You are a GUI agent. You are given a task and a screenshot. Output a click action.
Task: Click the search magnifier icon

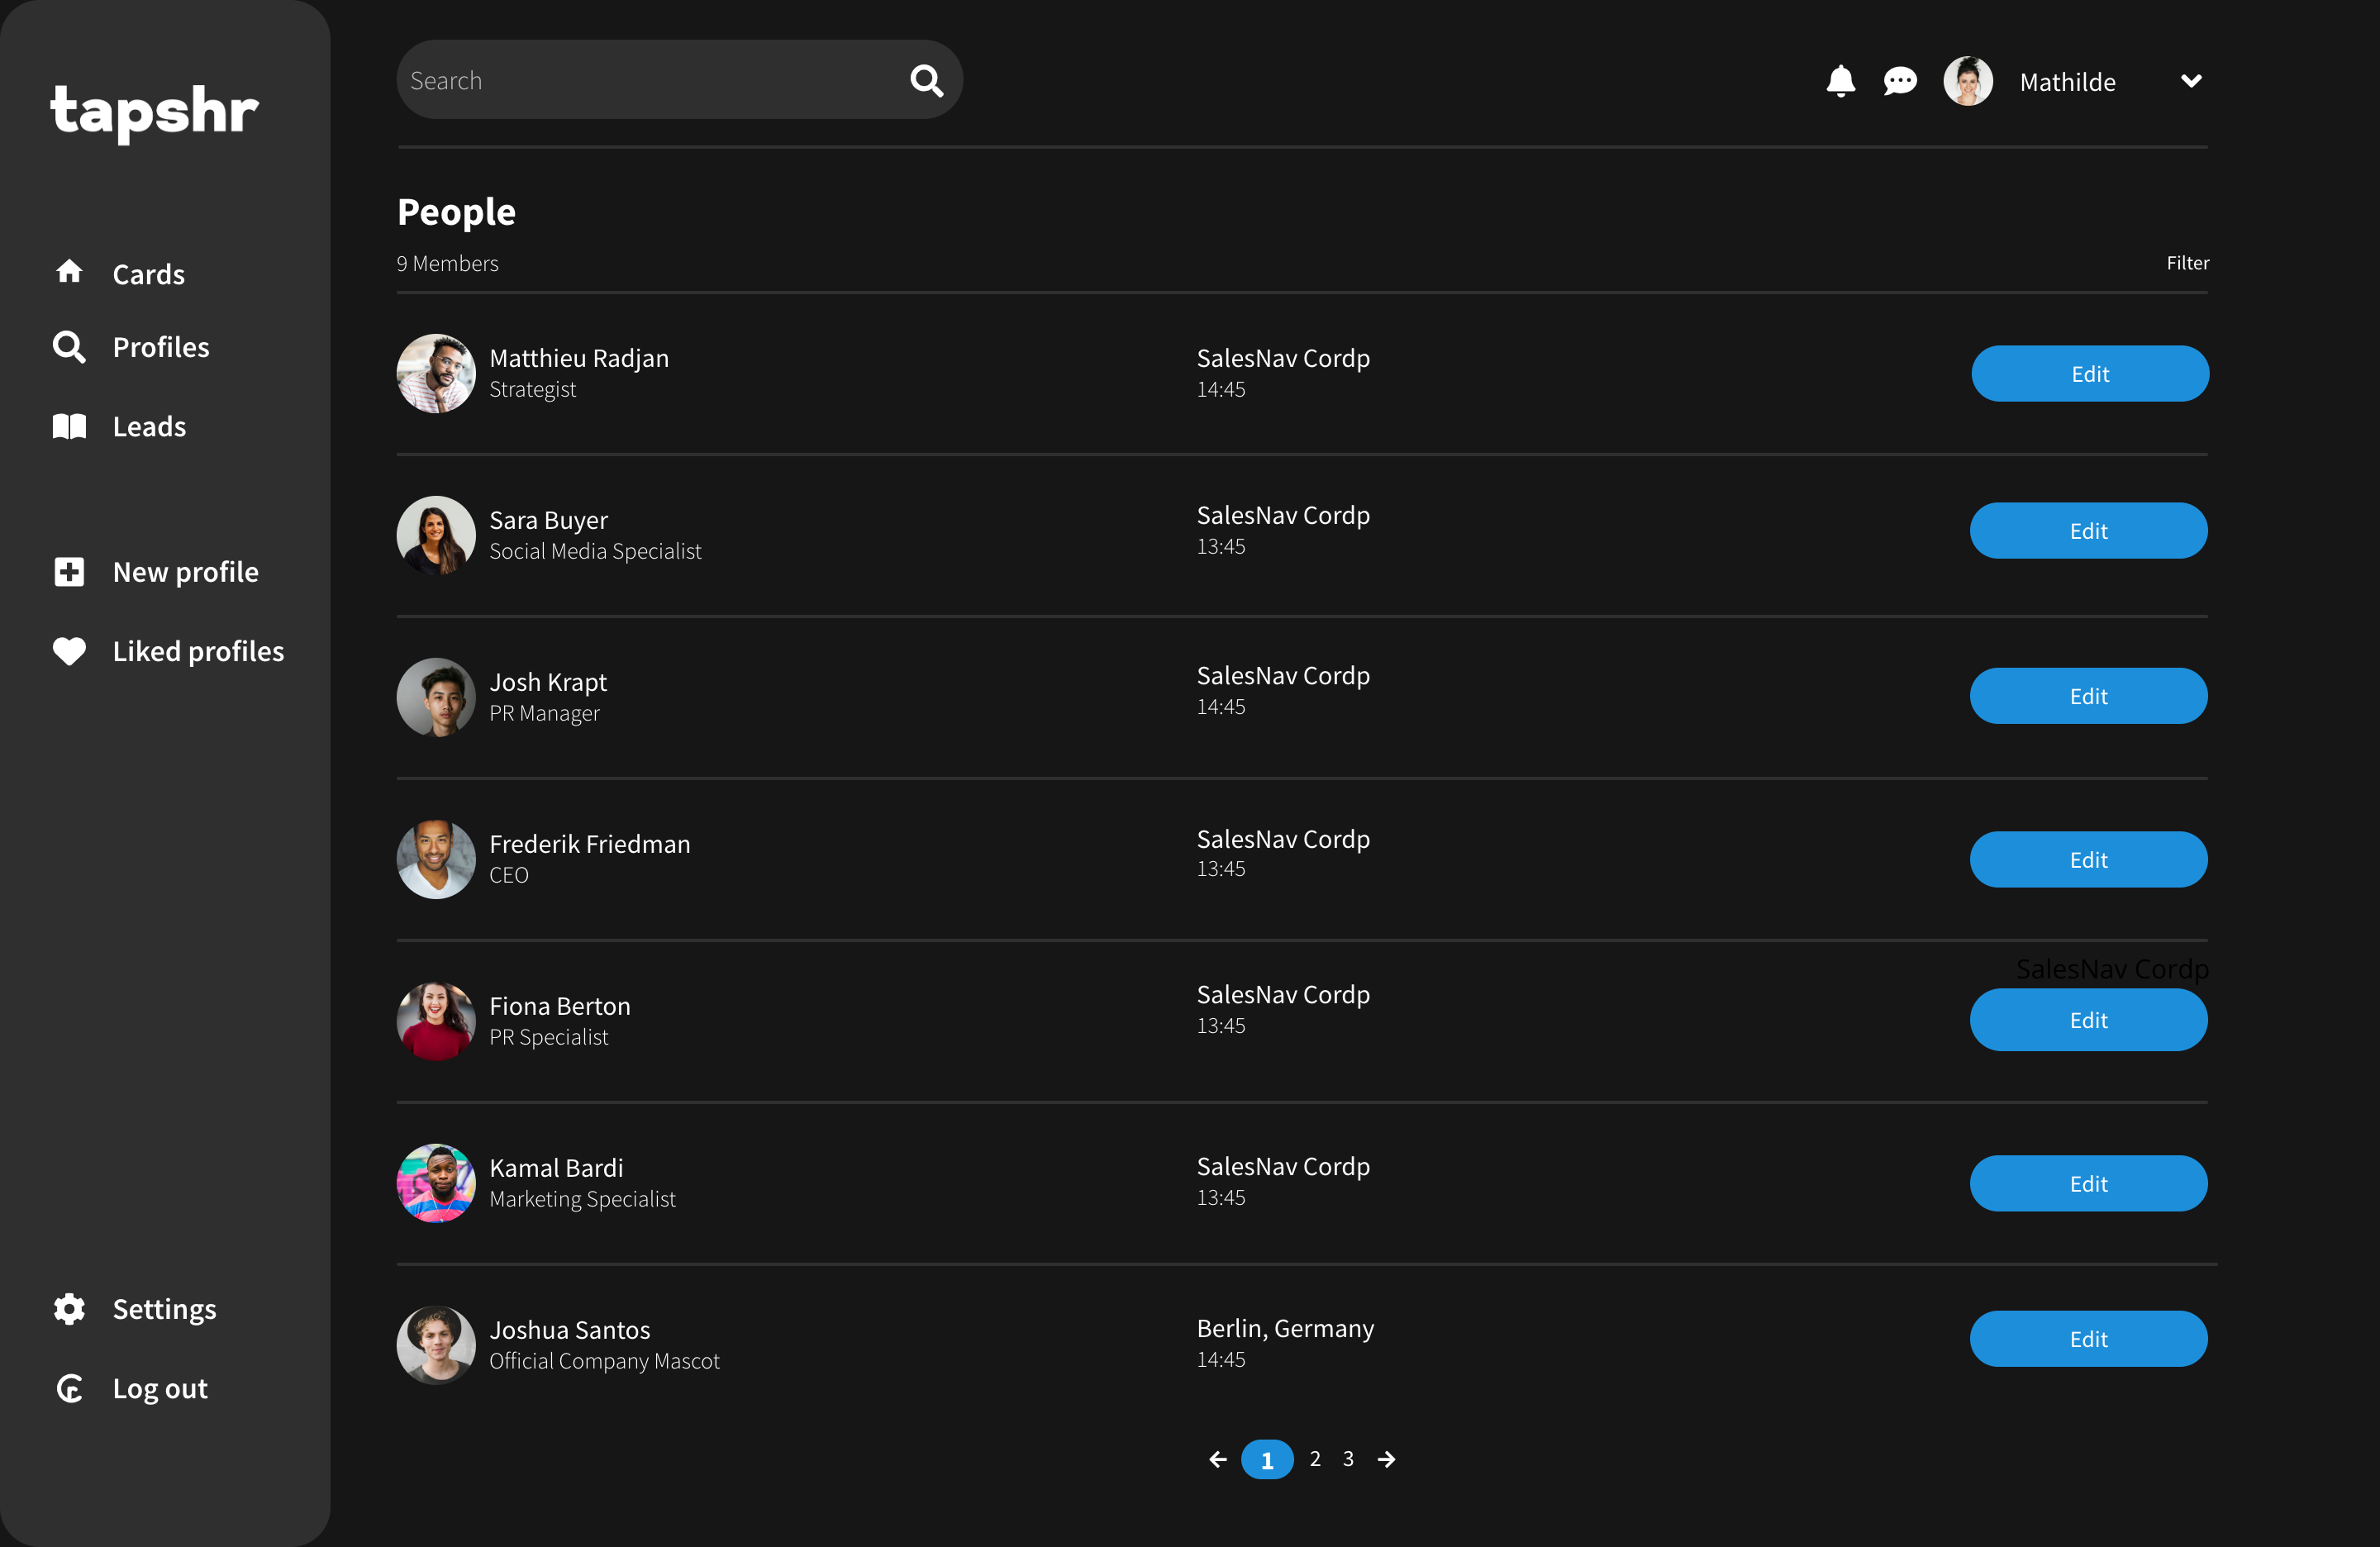pyautogui.click(x=926, y=81)
